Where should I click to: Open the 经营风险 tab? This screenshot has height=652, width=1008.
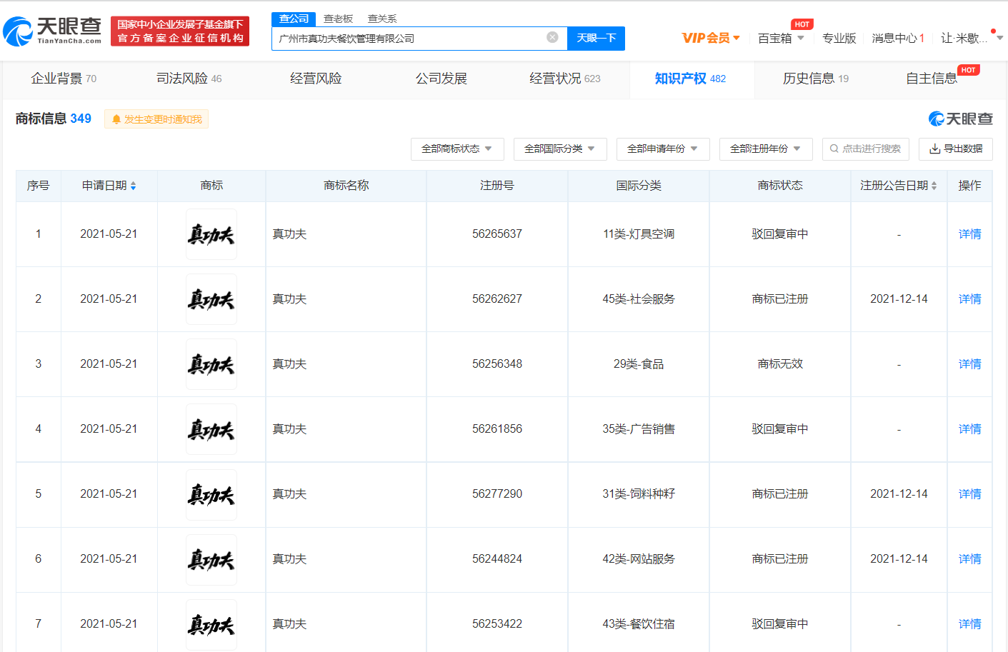click(316, 79)
